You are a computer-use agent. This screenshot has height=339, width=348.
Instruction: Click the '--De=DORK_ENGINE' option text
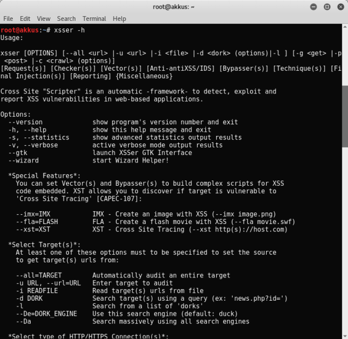pyautogui.click(x=46, y=314)
